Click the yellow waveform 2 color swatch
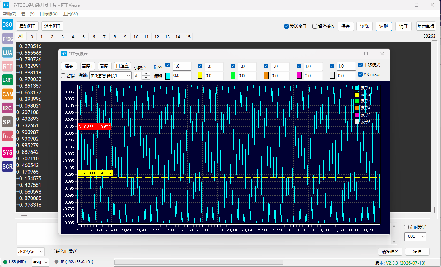 click(x=200, y=75)
